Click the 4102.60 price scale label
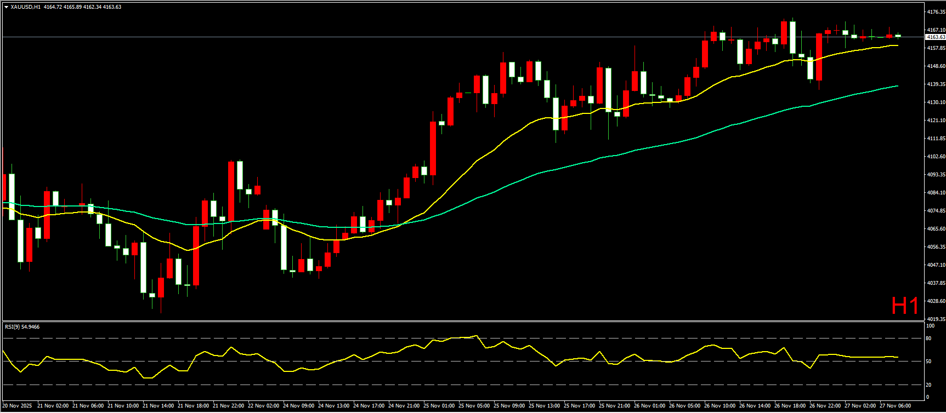Screen dimensions: 946x413 point(936,157)
